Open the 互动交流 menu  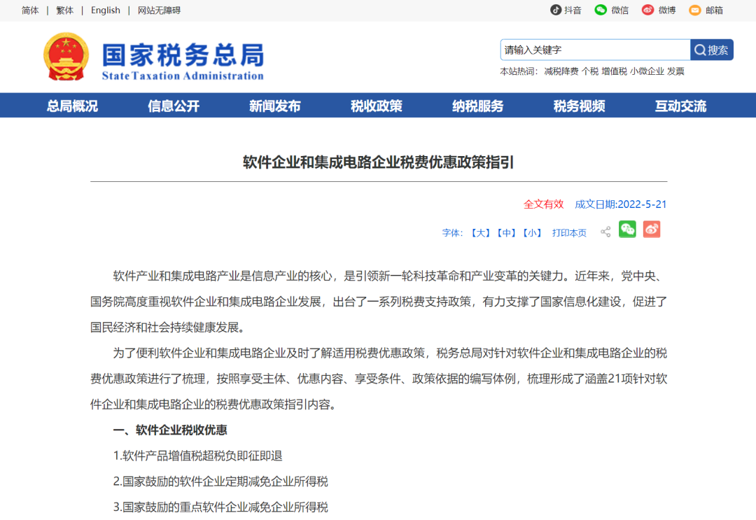pyautogui.click(x=680, y=106)
